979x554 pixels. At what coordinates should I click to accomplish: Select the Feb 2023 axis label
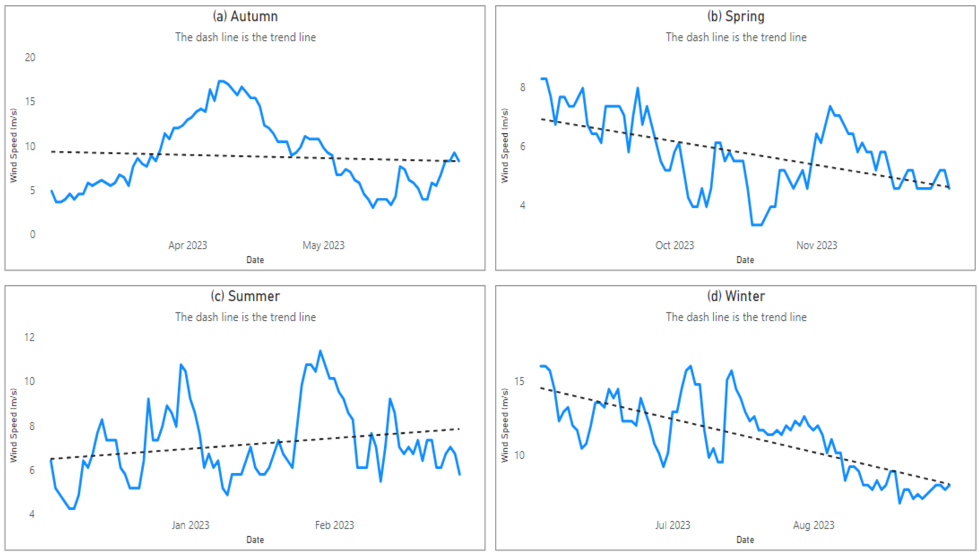coord(334,525)
